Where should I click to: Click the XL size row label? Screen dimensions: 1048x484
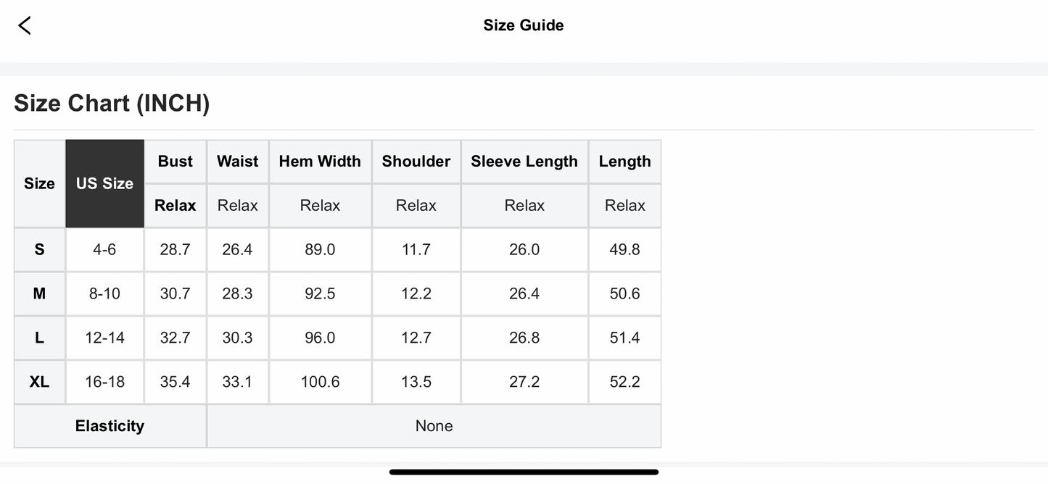pos(39,382)
